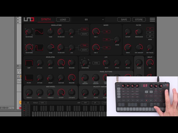The height and width of the screenshot is (133, 178).
Task: Select oscillator 1 waveform display
Action: coord(39,32)
